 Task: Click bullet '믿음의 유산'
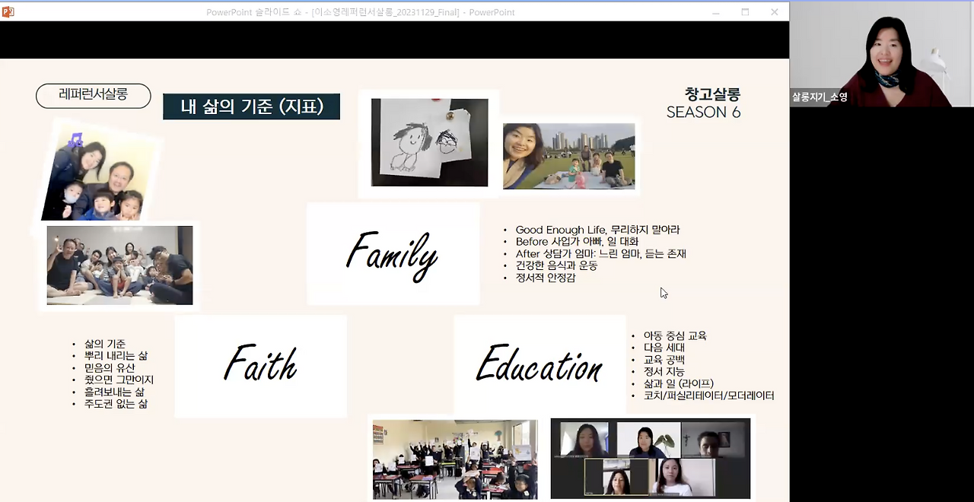pos(110,368)
